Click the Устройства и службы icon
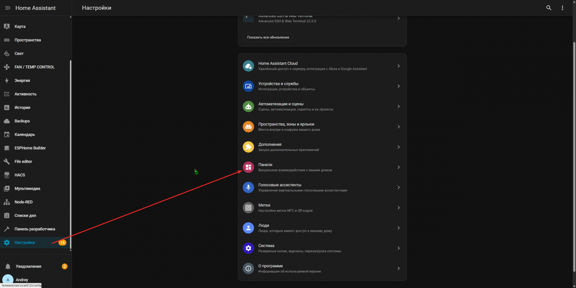This screenshot has height=288, width=576. point(248,86)
